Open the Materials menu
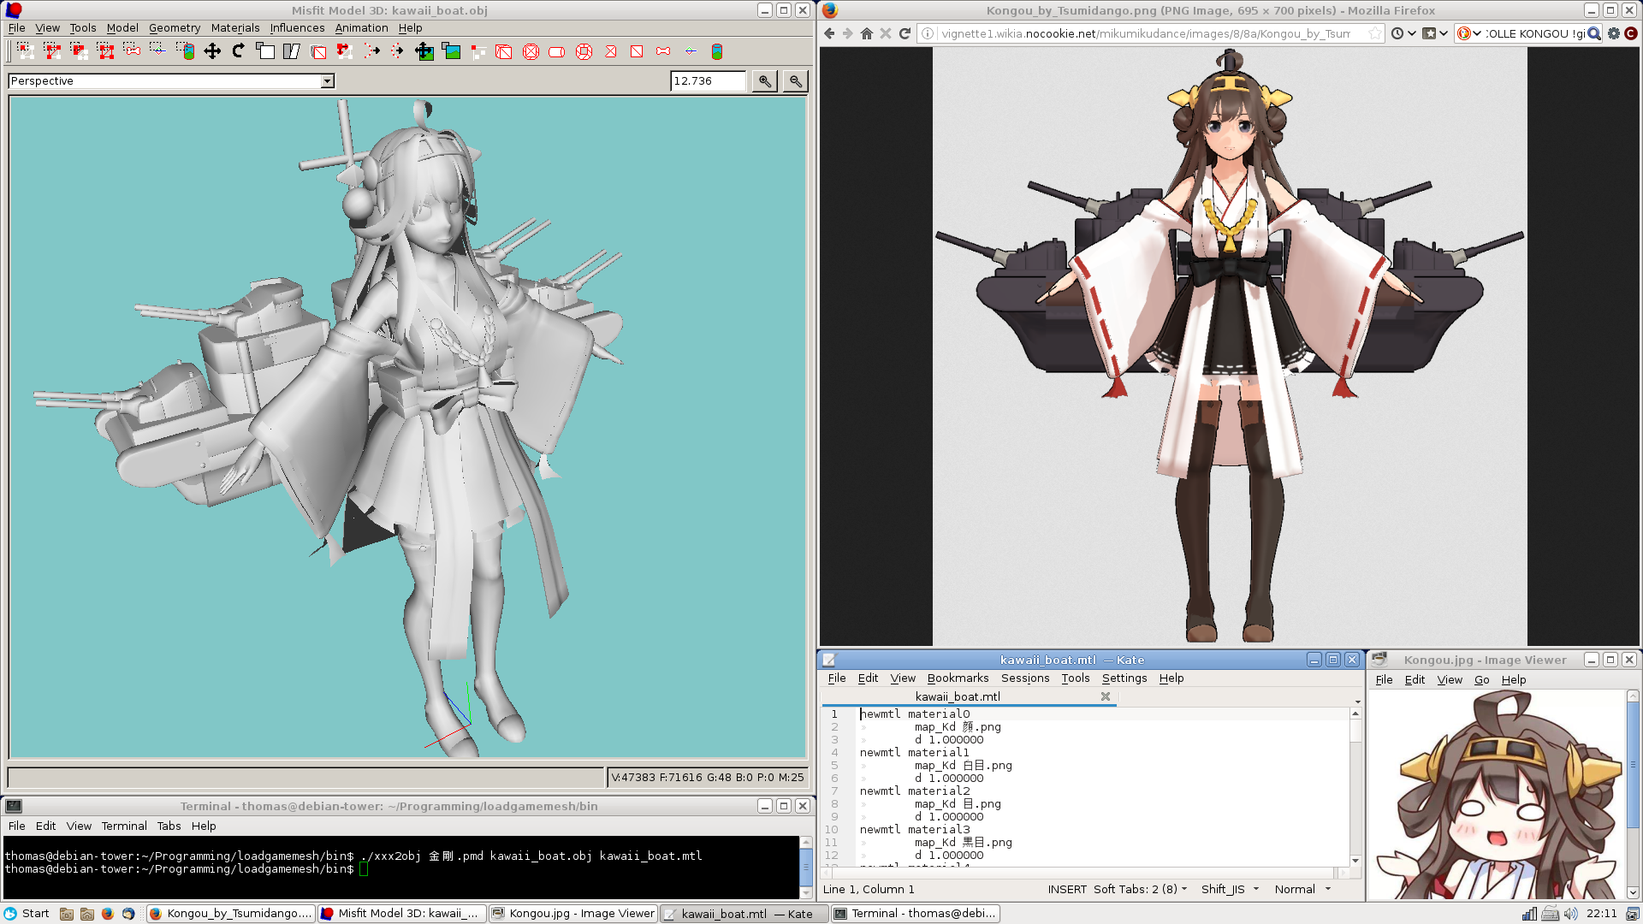This screenshot has height=924, width=1643. point(235,27)
